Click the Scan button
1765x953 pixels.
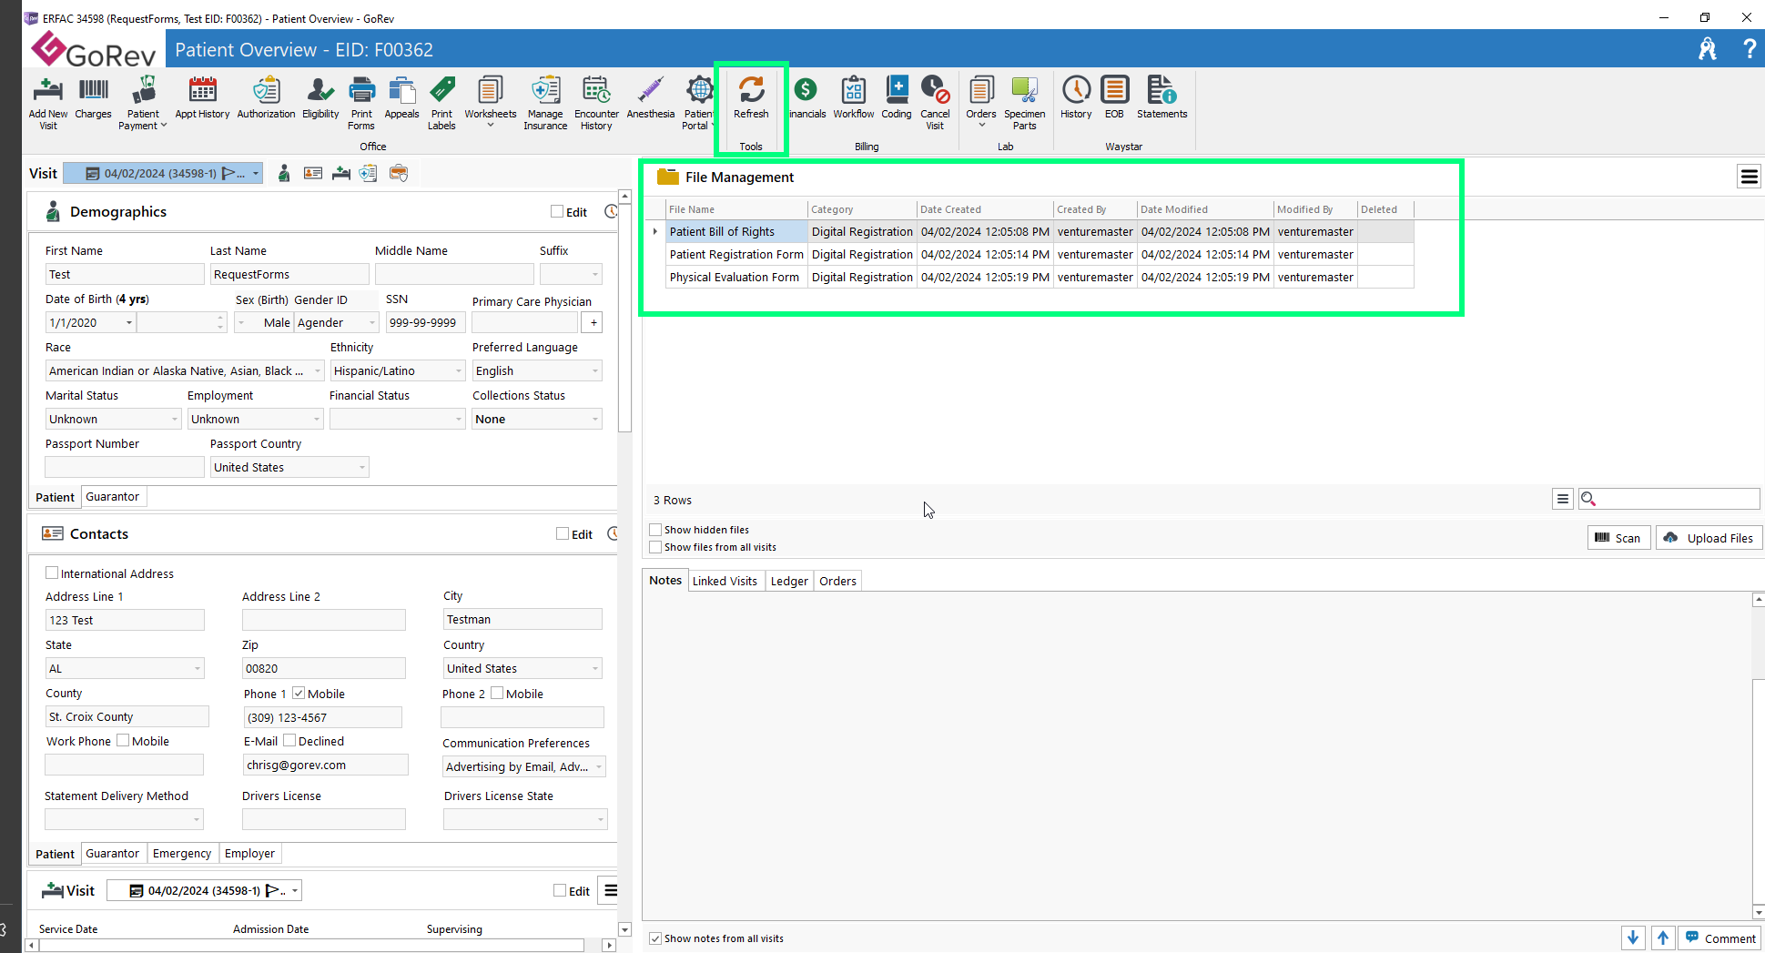tap(1618, 538)
